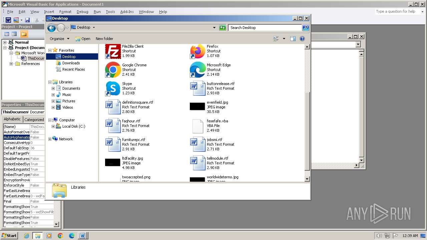427x240 pixels.
Task: Click Toggle Folders icon in Project panel
Action: pos(24,34)
